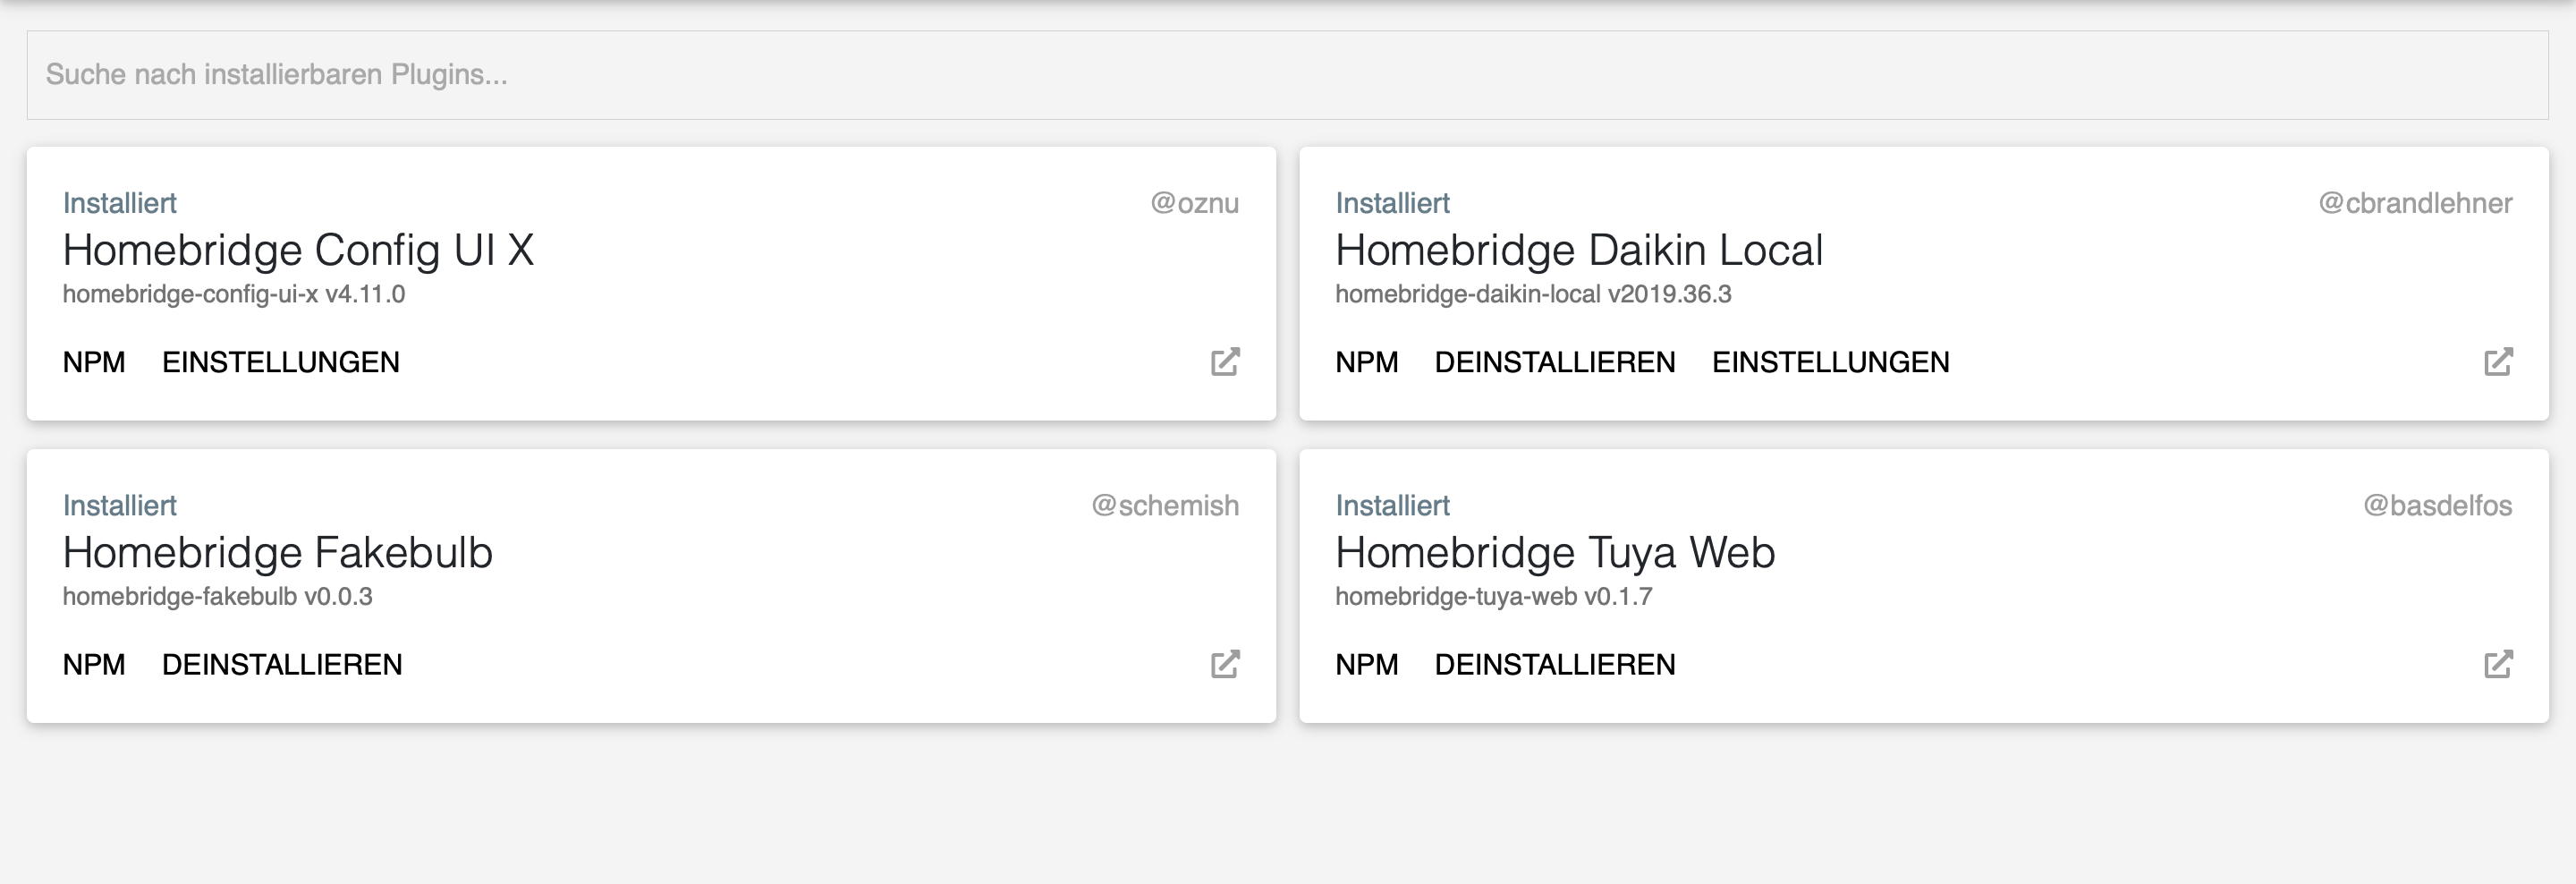Open external link icon for Homebridge Config UI X
The width and height of the screenshot is (2576, 884).
[1225, 361]
